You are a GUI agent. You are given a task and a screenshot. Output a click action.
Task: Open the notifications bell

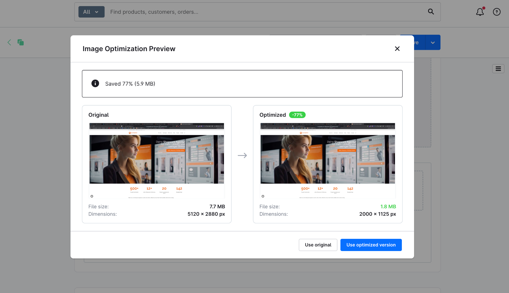479,12
